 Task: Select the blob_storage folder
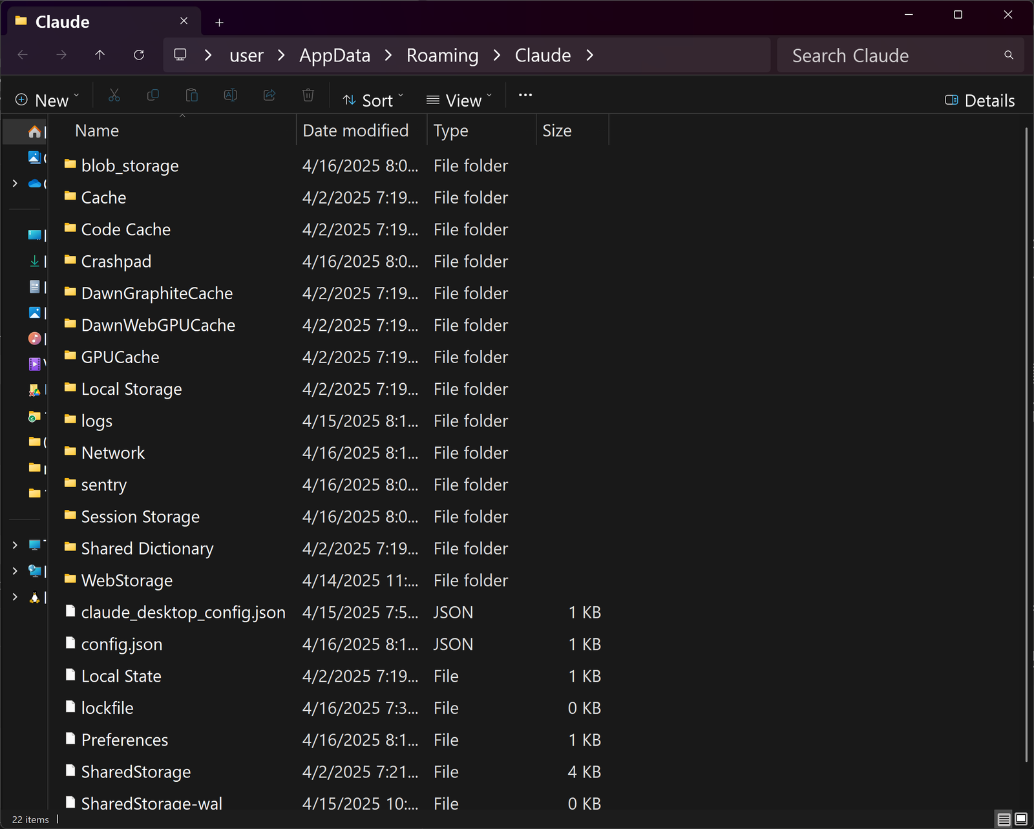point(130,165)
